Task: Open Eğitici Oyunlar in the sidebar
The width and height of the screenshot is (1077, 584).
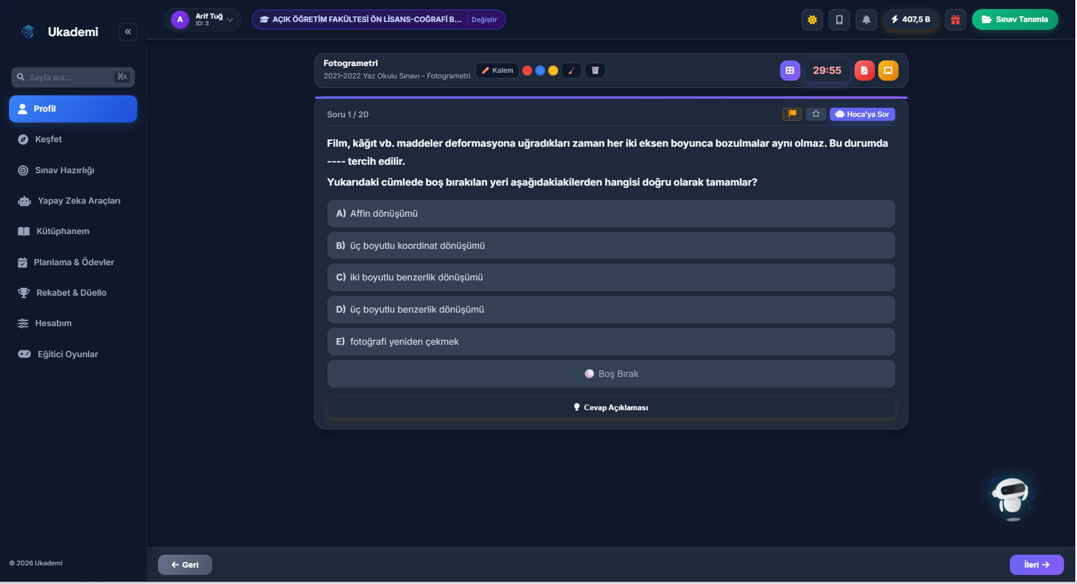Action: tap(73, 354)
